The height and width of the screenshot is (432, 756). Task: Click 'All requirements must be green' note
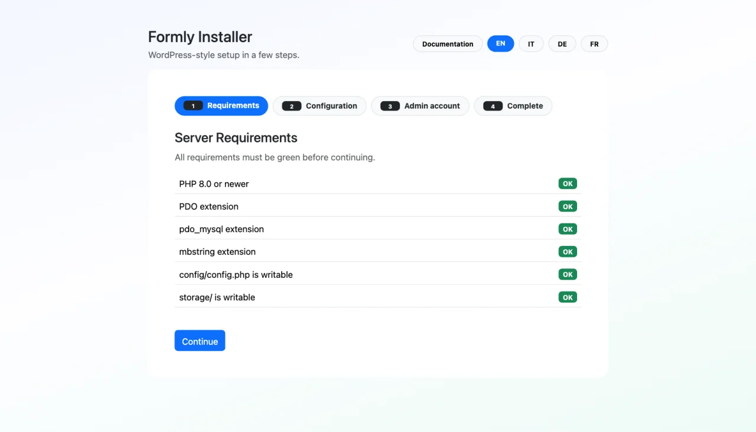[275, 157]
